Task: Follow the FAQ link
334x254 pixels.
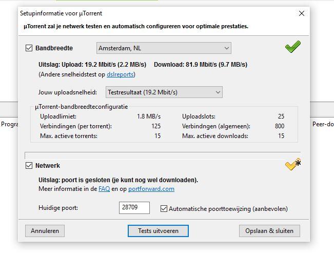Action: point(104,189)
